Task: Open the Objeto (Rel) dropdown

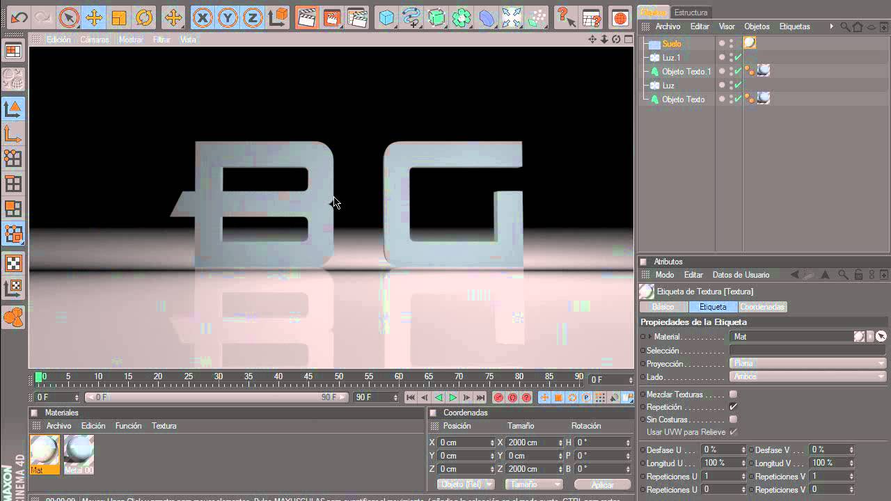Action: click(x=466, y=484)
